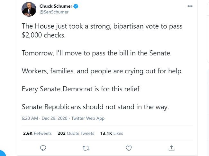Open the 13.1K Likes list
Screen dimensions: 209x156
(112, 133)
